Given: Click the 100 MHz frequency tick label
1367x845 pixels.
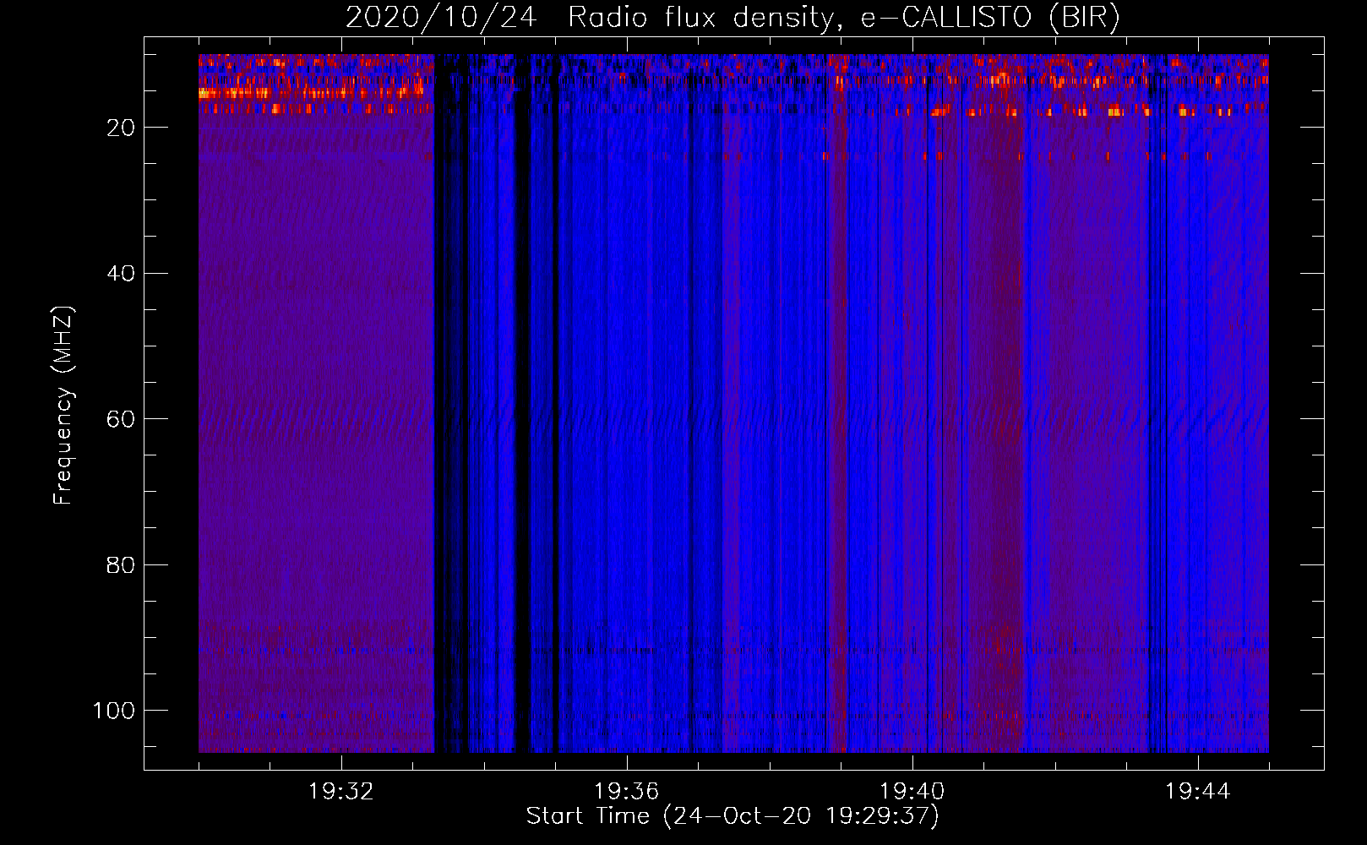Looking at the screenshot, I should (x=114, y=711).
